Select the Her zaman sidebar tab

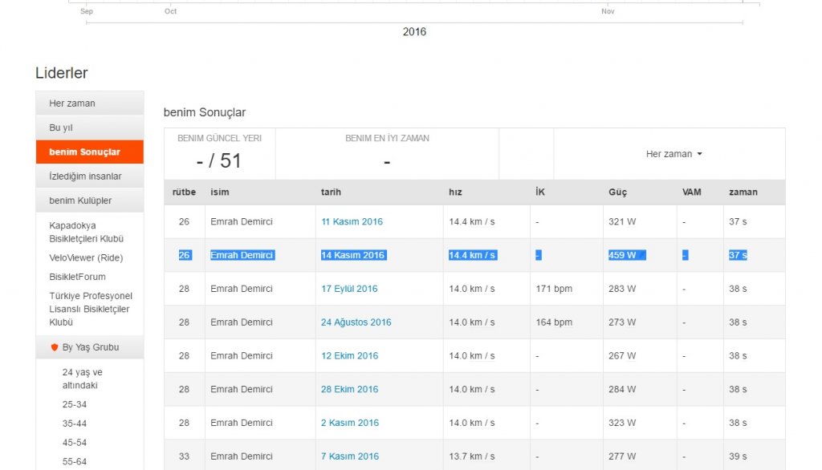[x=72, y=103]
